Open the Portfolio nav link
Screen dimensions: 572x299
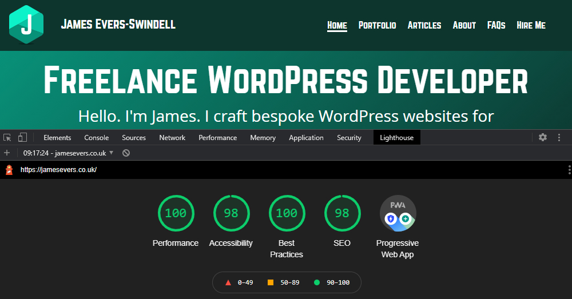(377, 25)
